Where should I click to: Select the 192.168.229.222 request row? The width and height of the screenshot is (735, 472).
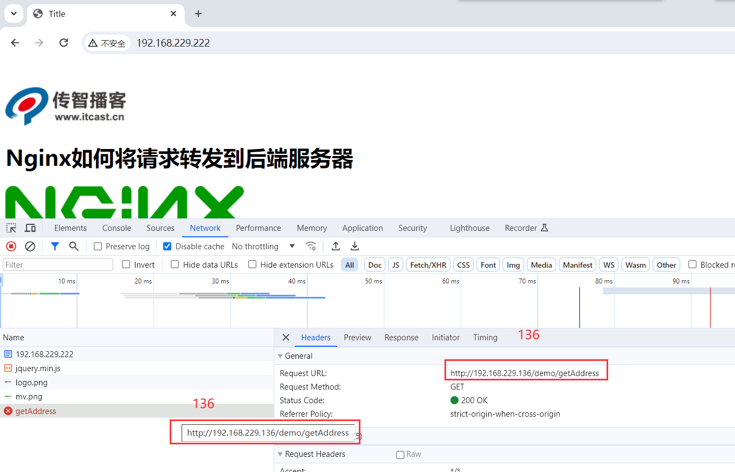pos(137,354)
